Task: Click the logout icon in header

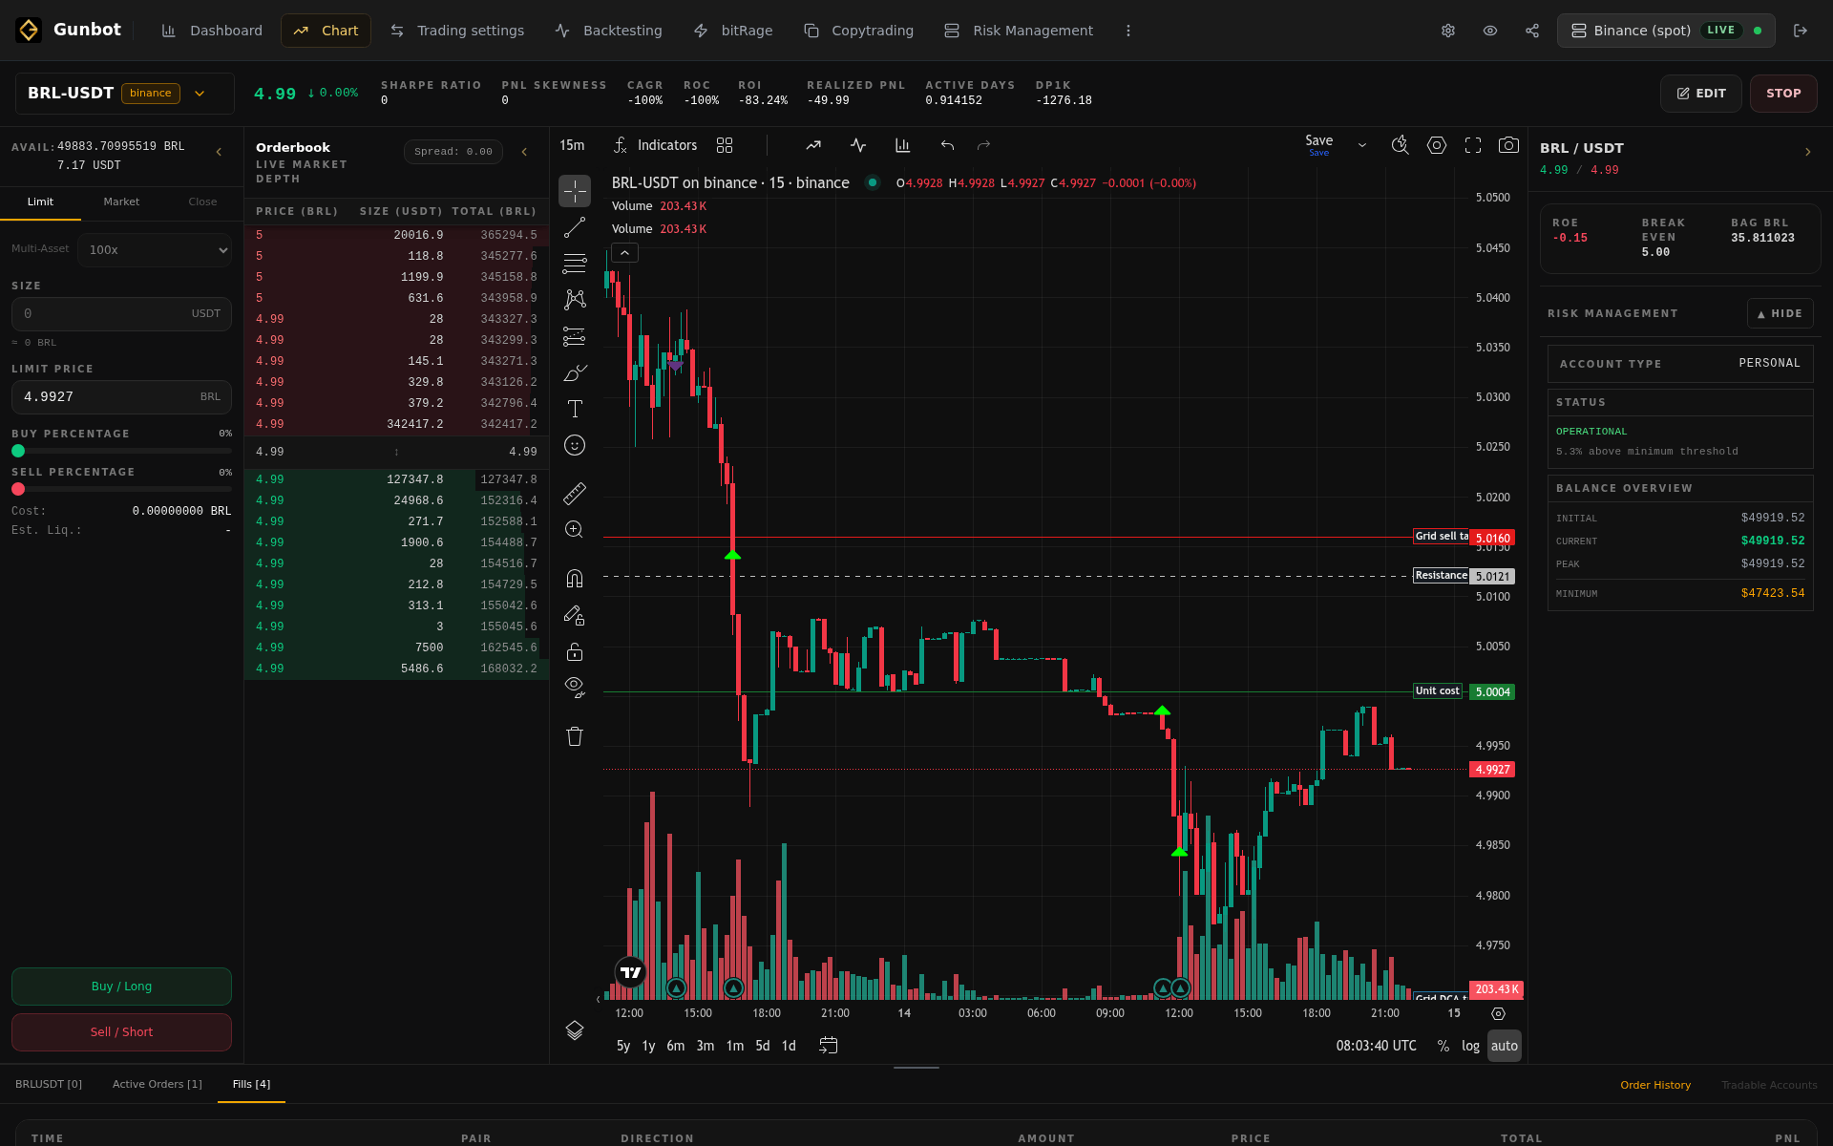Action: coord(1801,31)
